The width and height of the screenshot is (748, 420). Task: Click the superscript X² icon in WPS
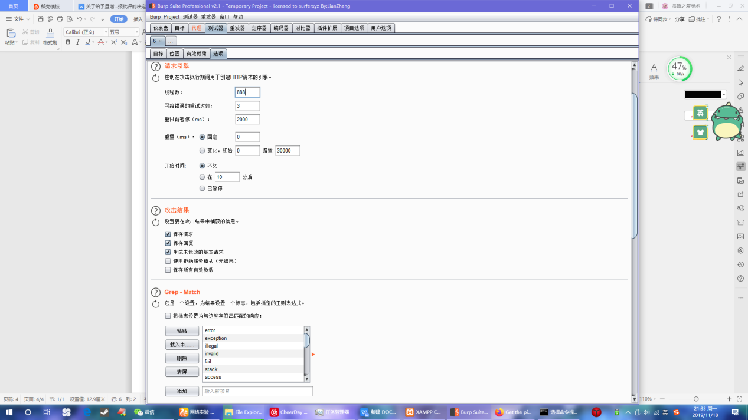(113, 42)
